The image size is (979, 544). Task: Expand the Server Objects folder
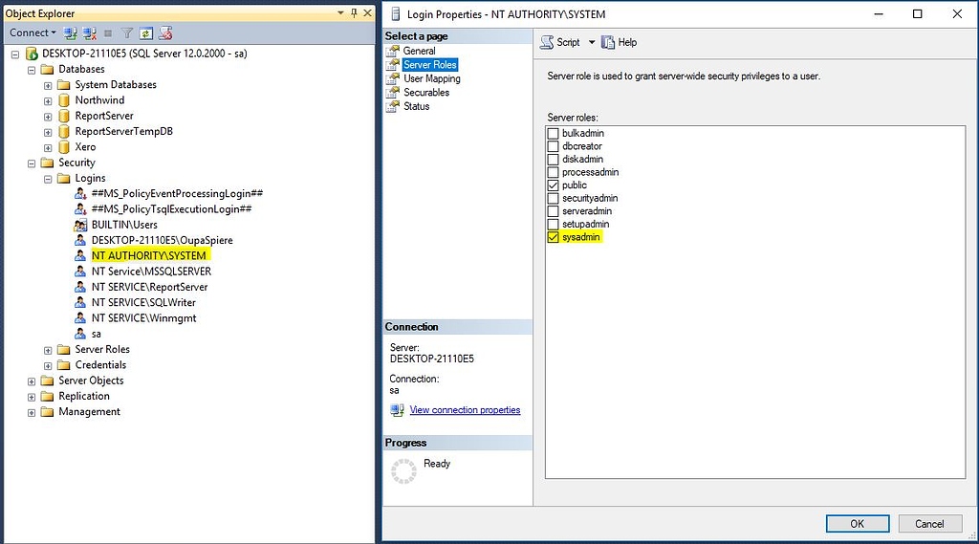pos(32,381)
